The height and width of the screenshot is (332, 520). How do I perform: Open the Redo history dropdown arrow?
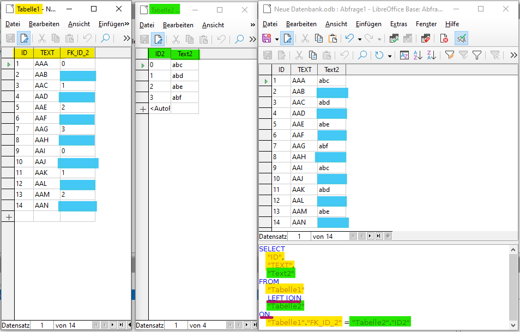point(379,39)
